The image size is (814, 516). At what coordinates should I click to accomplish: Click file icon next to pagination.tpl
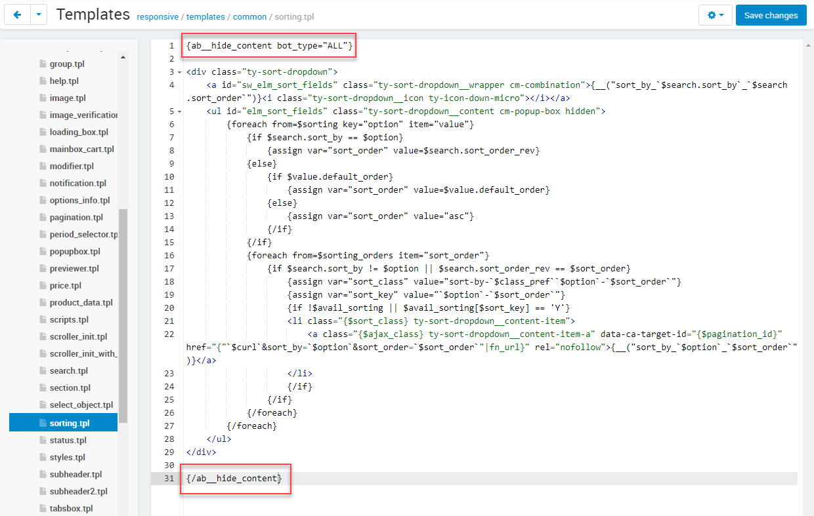pyautogui.click(x=43, y=218)
